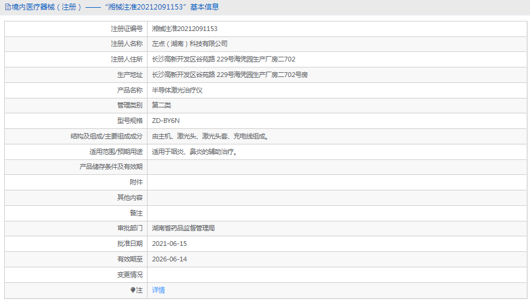
Task: Click the 有效期至 label
Action: click(130, 259)
